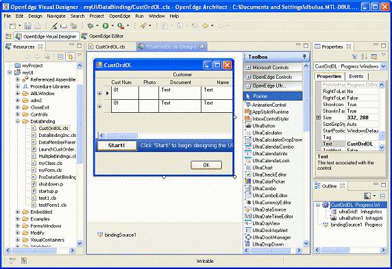Viewport: 392px width, 269px height.
Task: Select UltraCalendarCombo in the Toolbox
Action: pyautogui.click(x=273, y=147)
